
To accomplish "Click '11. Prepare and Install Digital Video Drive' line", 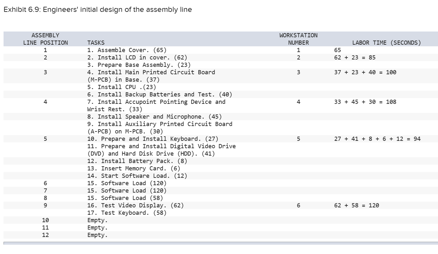I will (161, 146).
